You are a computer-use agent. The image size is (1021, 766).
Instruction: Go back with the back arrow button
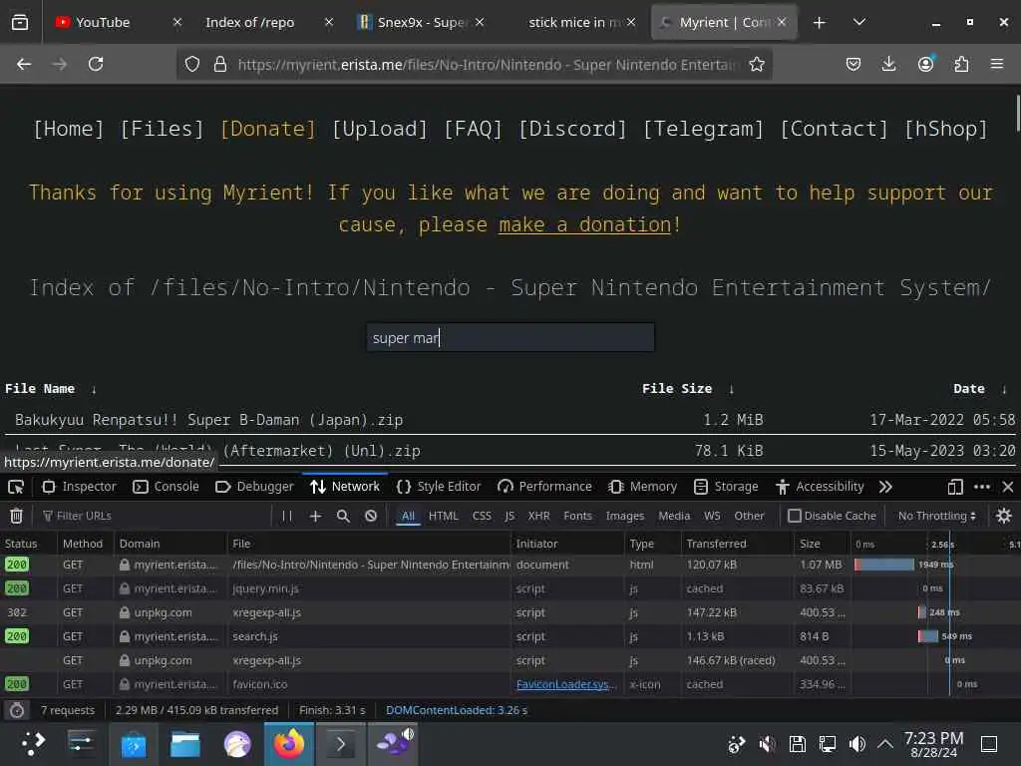(x=24, y=64)
